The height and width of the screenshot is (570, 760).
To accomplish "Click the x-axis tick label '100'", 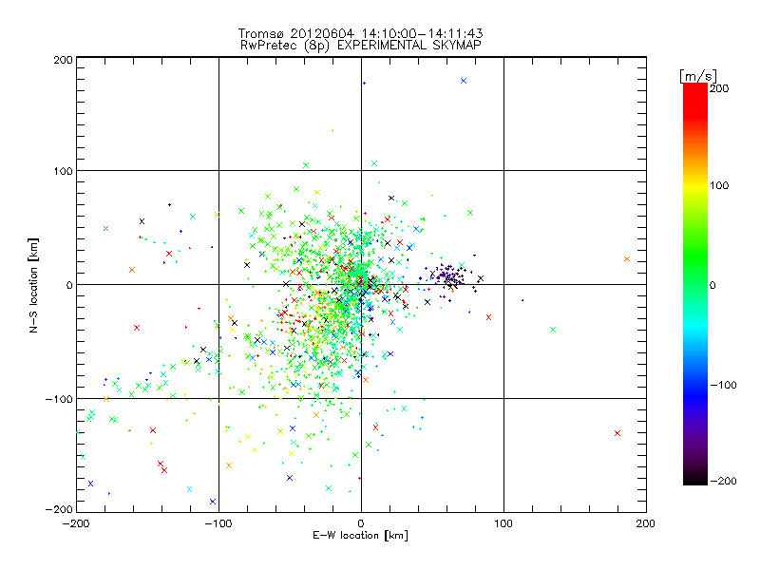I will pyautogui.click(x=503, y=523).
